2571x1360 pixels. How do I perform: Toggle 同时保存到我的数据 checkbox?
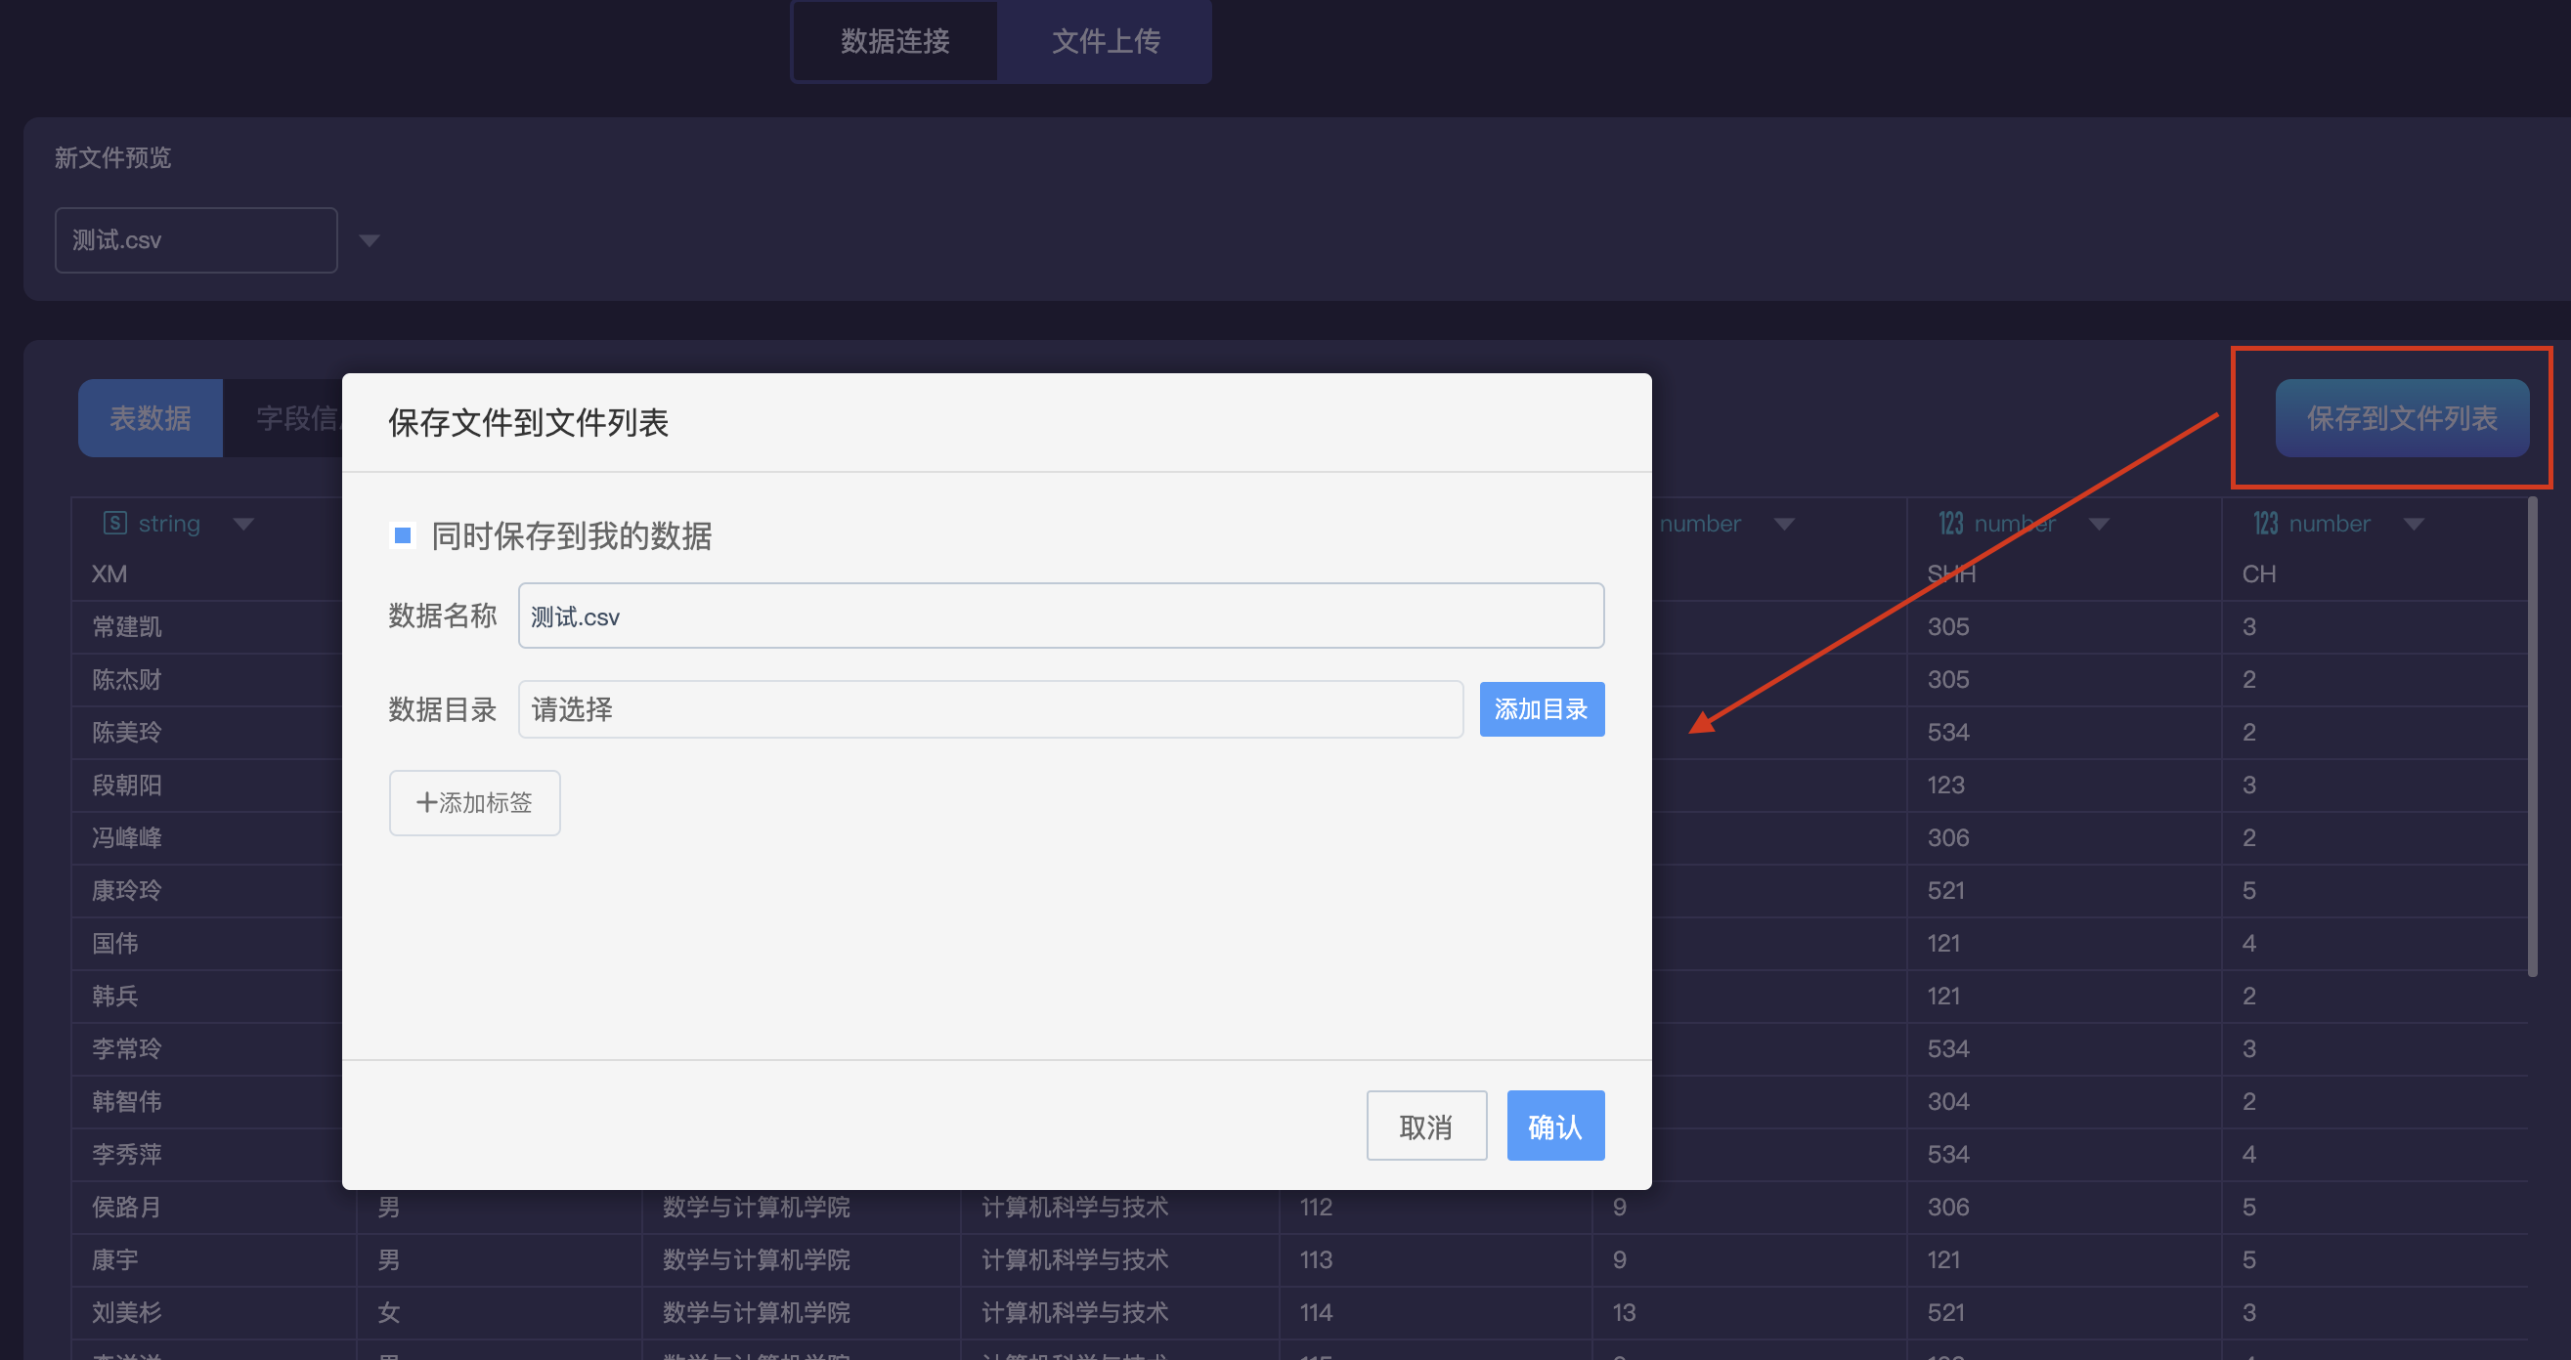point(402,535)
